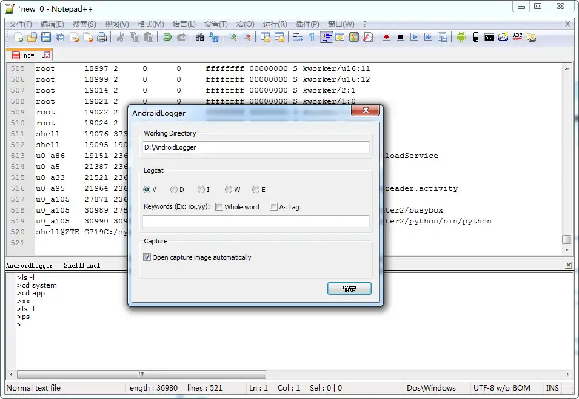This screenshot has width=579, height=399.
Task: Select the E logcat level
Action: pos(256,190)
